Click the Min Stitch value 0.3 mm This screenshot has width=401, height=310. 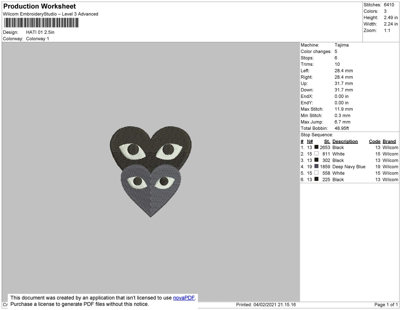[x=342, y=115]
